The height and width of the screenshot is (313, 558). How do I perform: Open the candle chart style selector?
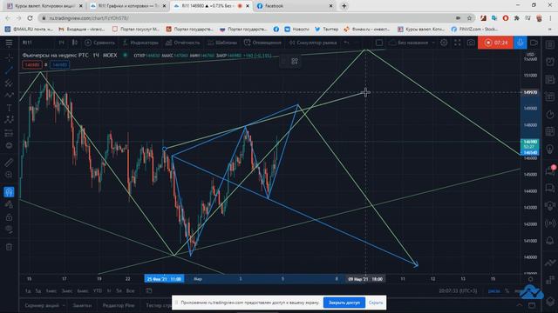point(75,43)
